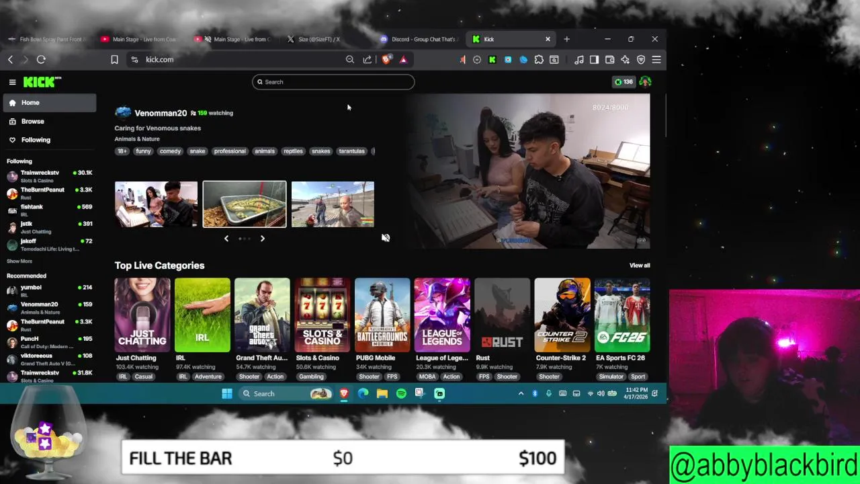Viewport: 860px width, 484px height.
Task: Open the music note playlist icon
Action: [x=579, y=60]
